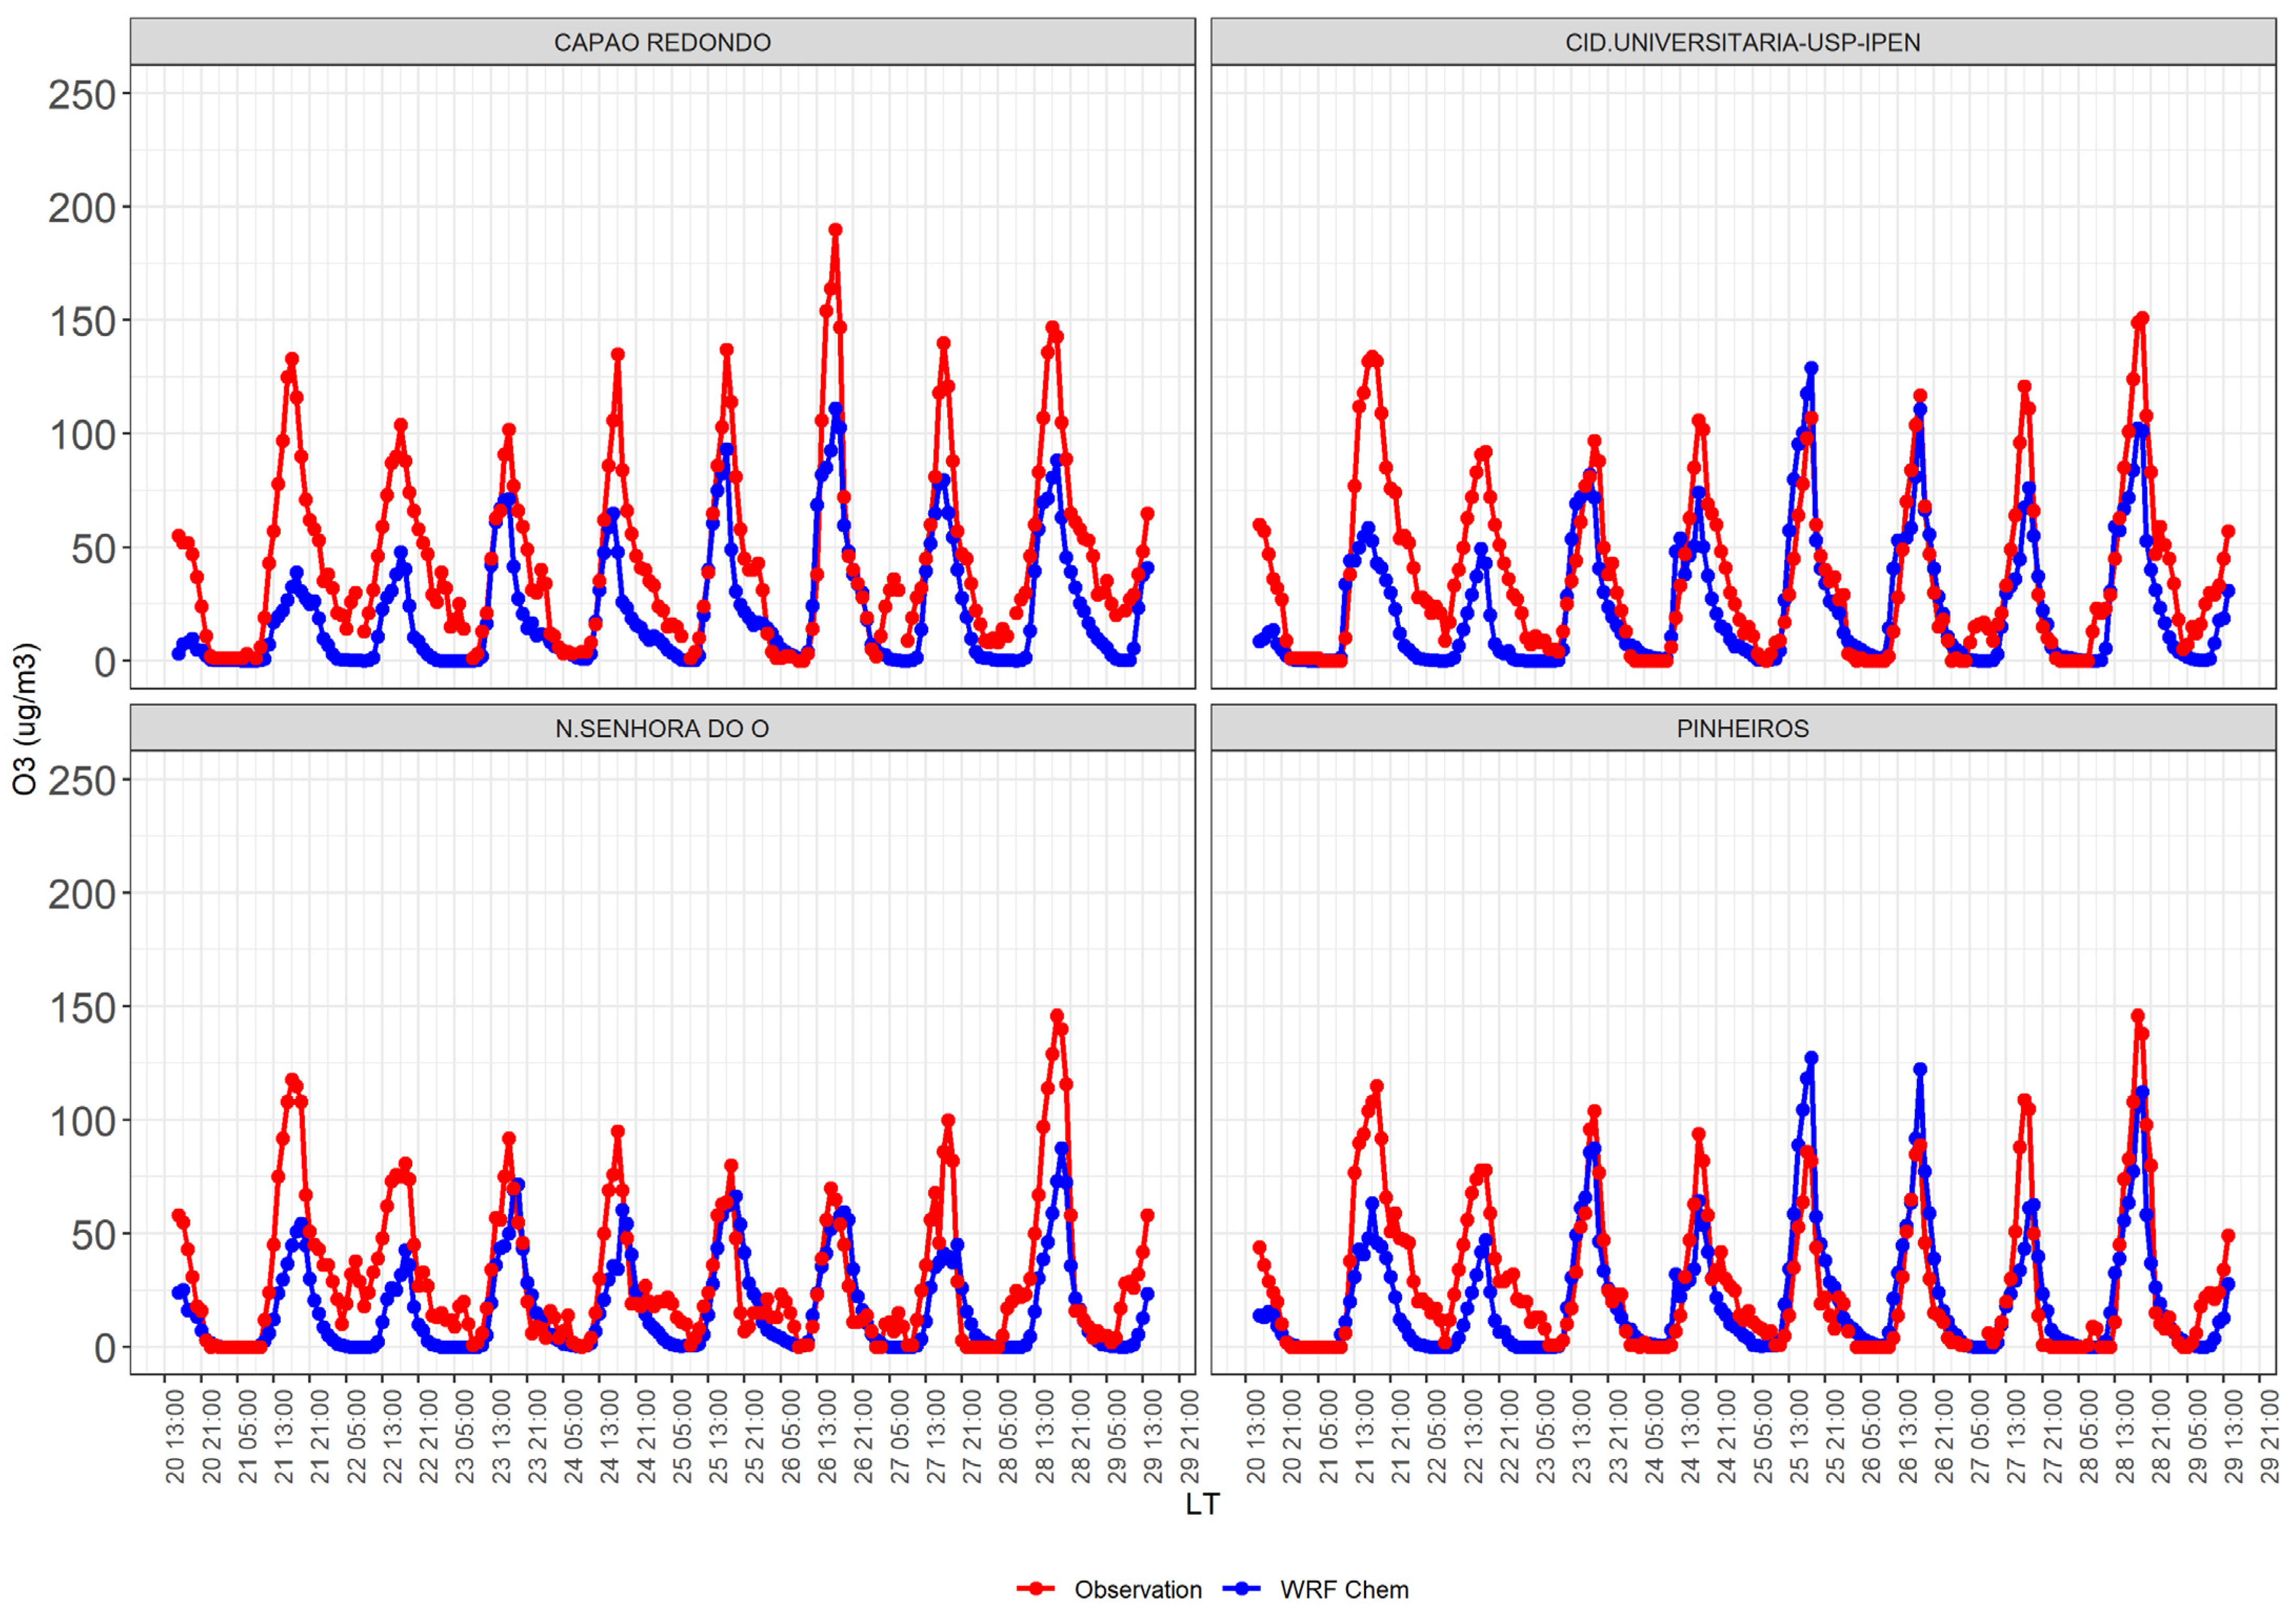Click the WRF Chem legend label
The width and height of the screenshot is (2296, 1612).
[x=1344, y=1589]
